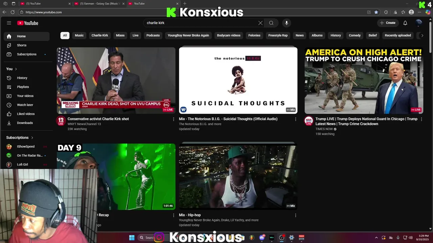Screen dimensions: 433x243
Task: Select the News filter chip
Action: [300, 35]
